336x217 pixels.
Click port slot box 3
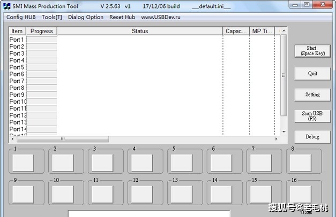click(102, 163)
